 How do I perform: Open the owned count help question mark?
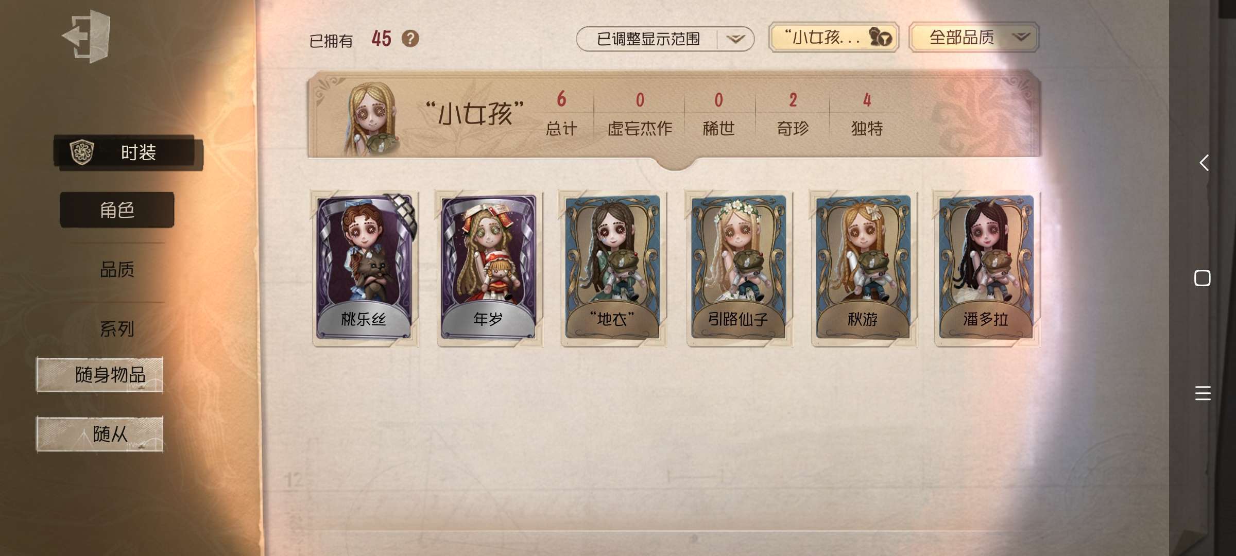point(410,39)
